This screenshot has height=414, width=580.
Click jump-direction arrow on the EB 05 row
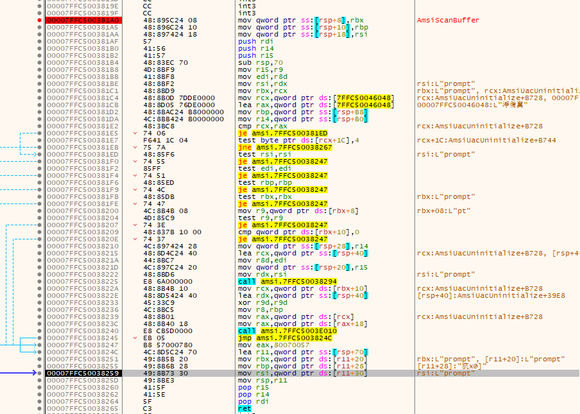coord(135,338)
